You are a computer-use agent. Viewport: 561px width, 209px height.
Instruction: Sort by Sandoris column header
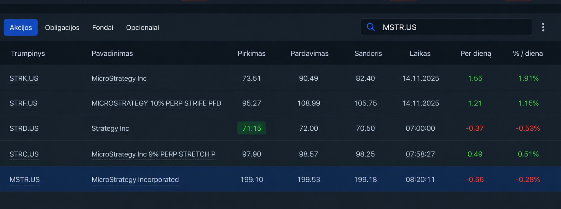click(368, 54)
